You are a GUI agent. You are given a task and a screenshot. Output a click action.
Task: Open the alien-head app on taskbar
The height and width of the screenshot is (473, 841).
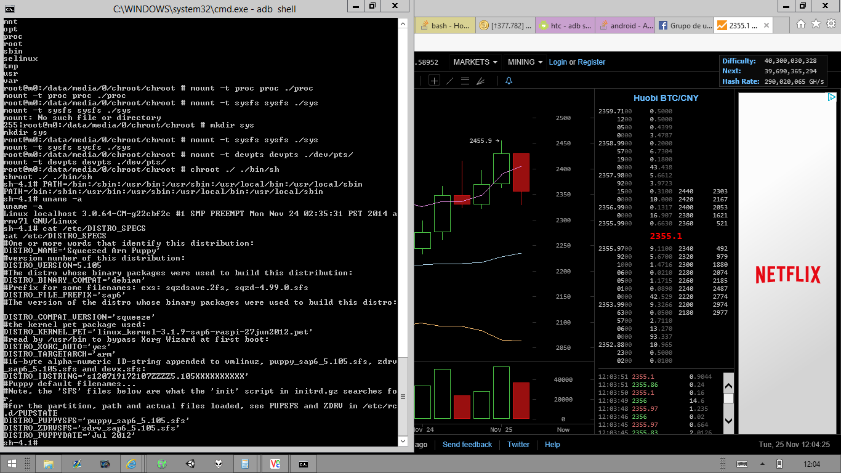tap(218, 464)
